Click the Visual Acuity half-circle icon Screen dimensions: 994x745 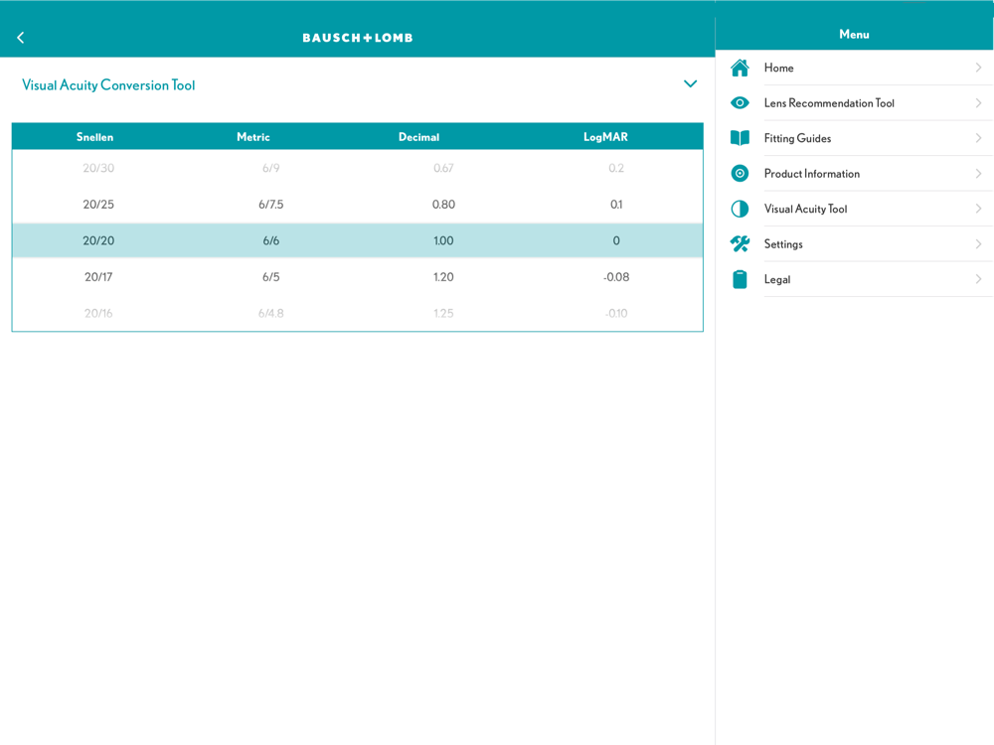pos(740,209)
